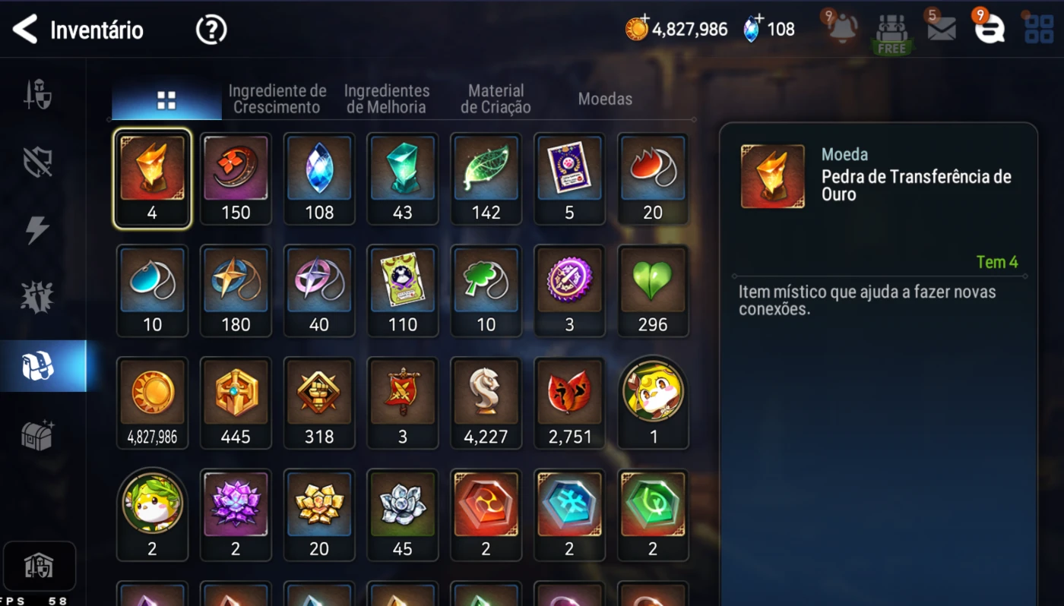Image resolution: width=1064 pixels, height=606 pixels.
Task: Select the gold coin item showing 4,827,986
Action: pos(152,402)
